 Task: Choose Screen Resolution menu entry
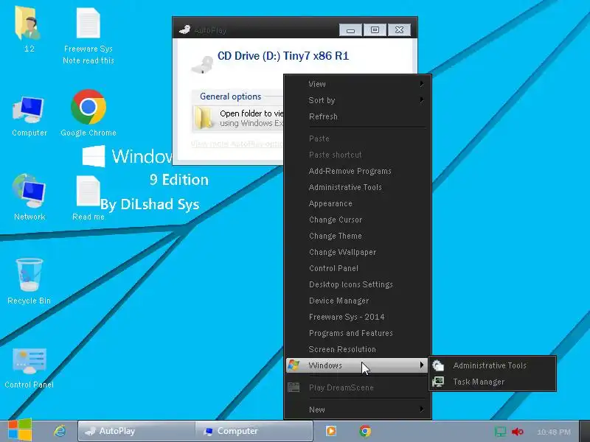[x=357, y=348]
